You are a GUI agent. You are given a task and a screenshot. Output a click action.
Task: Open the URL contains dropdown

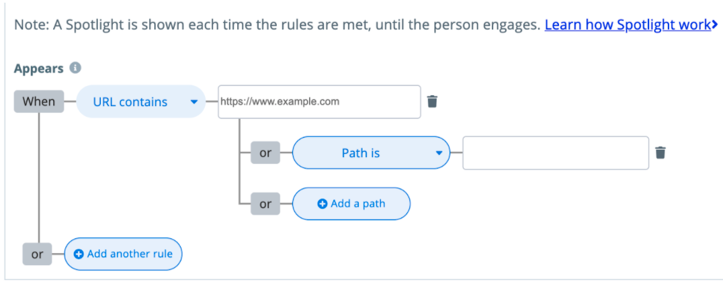[x=140, y=101]
